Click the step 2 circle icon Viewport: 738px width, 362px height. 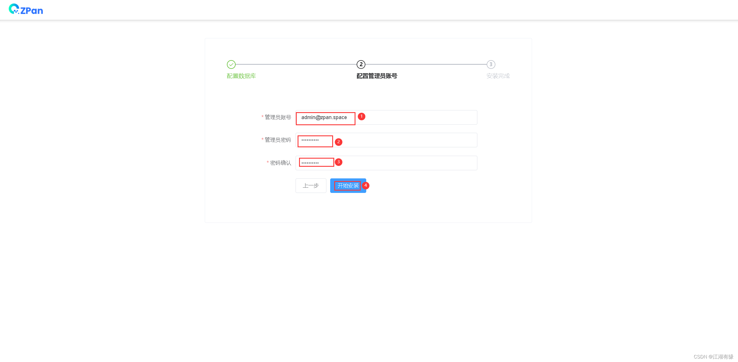361,64
